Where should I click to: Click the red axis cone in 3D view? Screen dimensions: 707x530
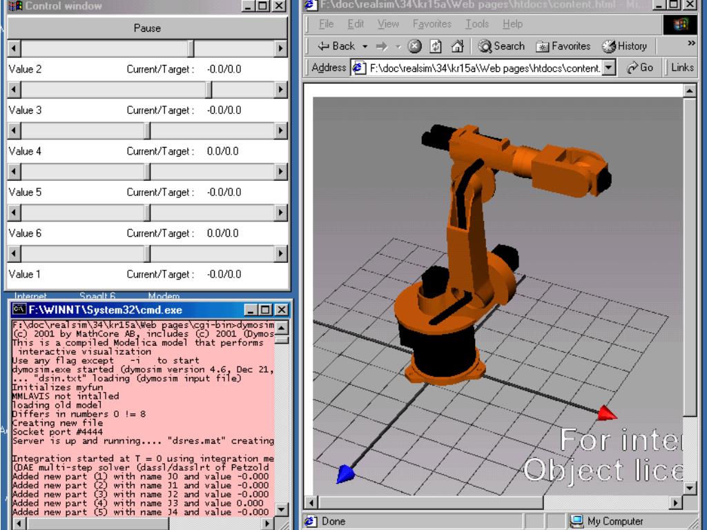606,413
